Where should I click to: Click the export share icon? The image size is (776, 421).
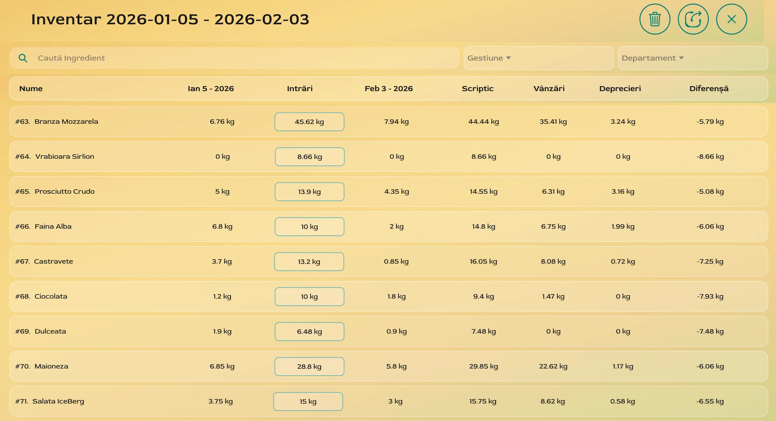pyautogui.click(x=693, y=19)
